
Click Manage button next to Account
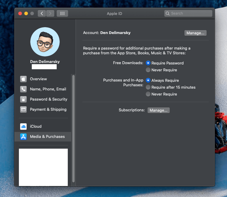195,33
